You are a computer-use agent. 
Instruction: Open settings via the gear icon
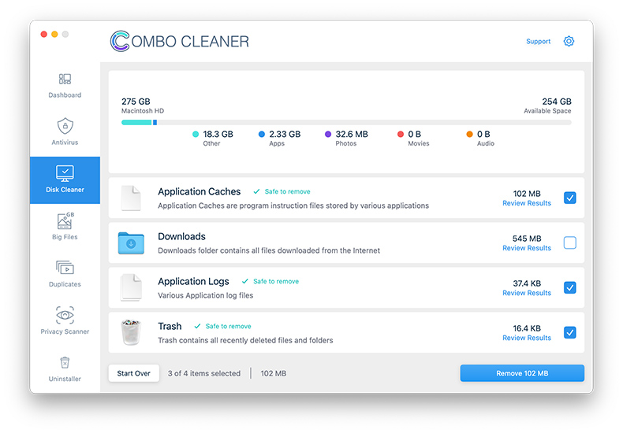pos(569,41)
